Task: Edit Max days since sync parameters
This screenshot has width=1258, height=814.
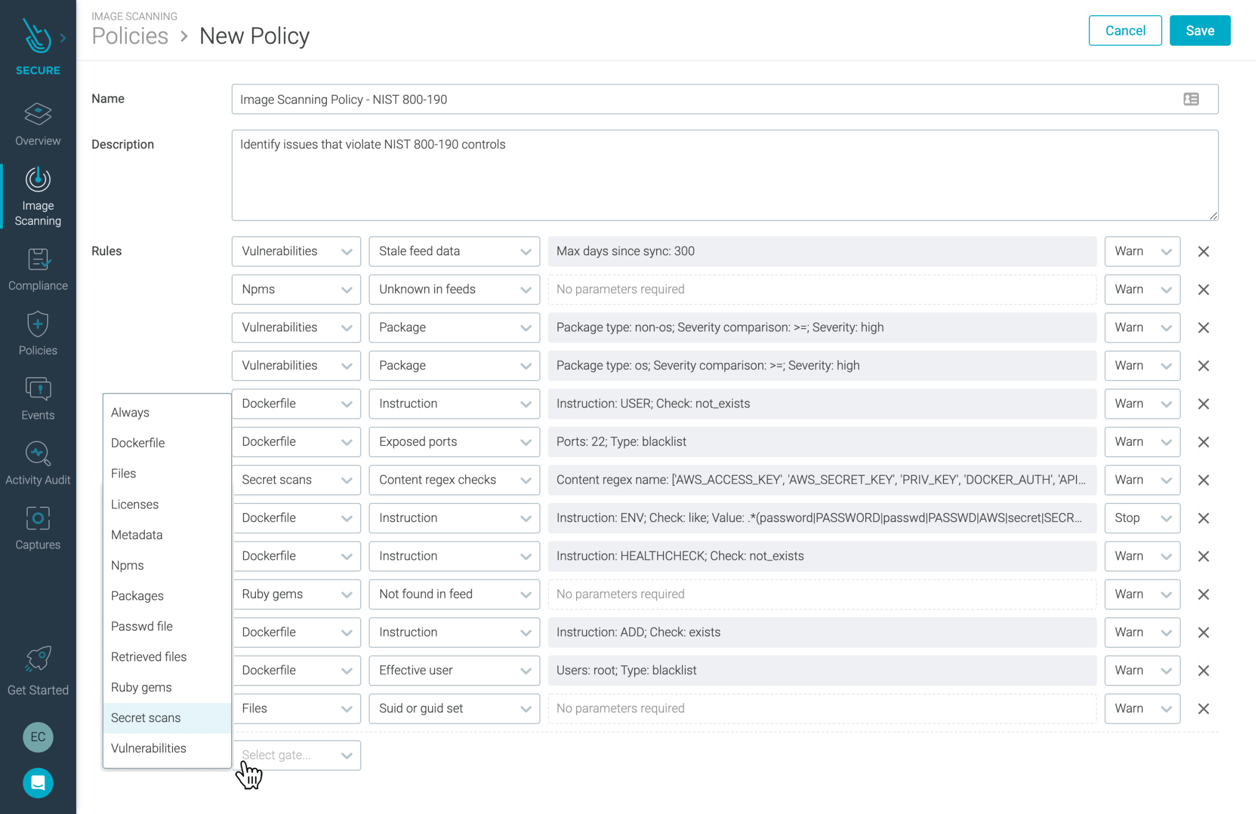Action: coord(822,251)
